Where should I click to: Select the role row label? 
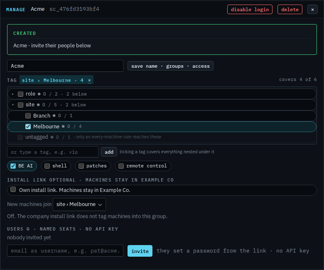tap(30, 94)
